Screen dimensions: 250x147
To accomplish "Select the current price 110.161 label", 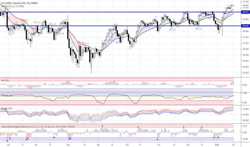I will point(245,6).
